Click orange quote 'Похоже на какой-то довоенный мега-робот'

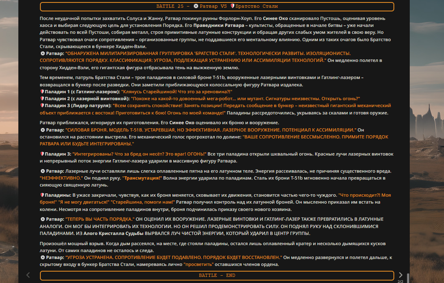click(x=183, y=99)
